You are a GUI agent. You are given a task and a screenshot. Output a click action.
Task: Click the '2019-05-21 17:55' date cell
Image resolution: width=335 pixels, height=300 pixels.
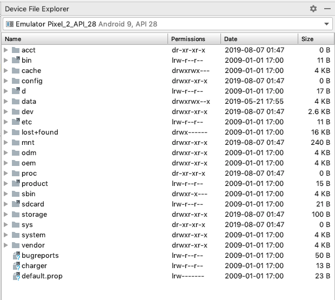[254, 101]
